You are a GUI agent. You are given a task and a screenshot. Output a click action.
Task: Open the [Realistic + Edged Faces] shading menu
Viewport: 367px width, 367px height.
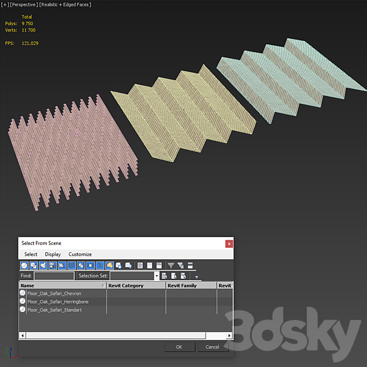[x=65, y=5]
